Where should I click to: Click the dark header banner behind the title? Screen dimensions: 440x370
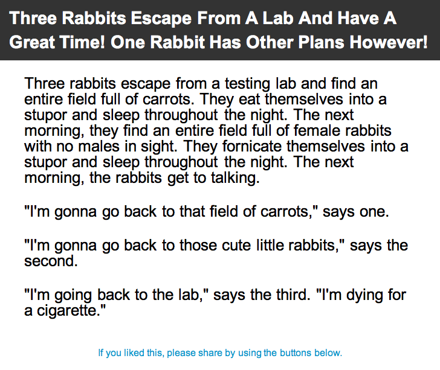220,30
